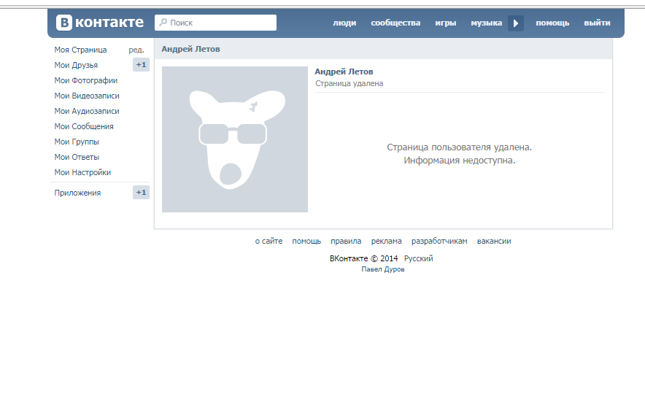This screenshot has width=645, height=416.
Task: Click Страница пользователя удалена message
Action: [x=459, y=147]
